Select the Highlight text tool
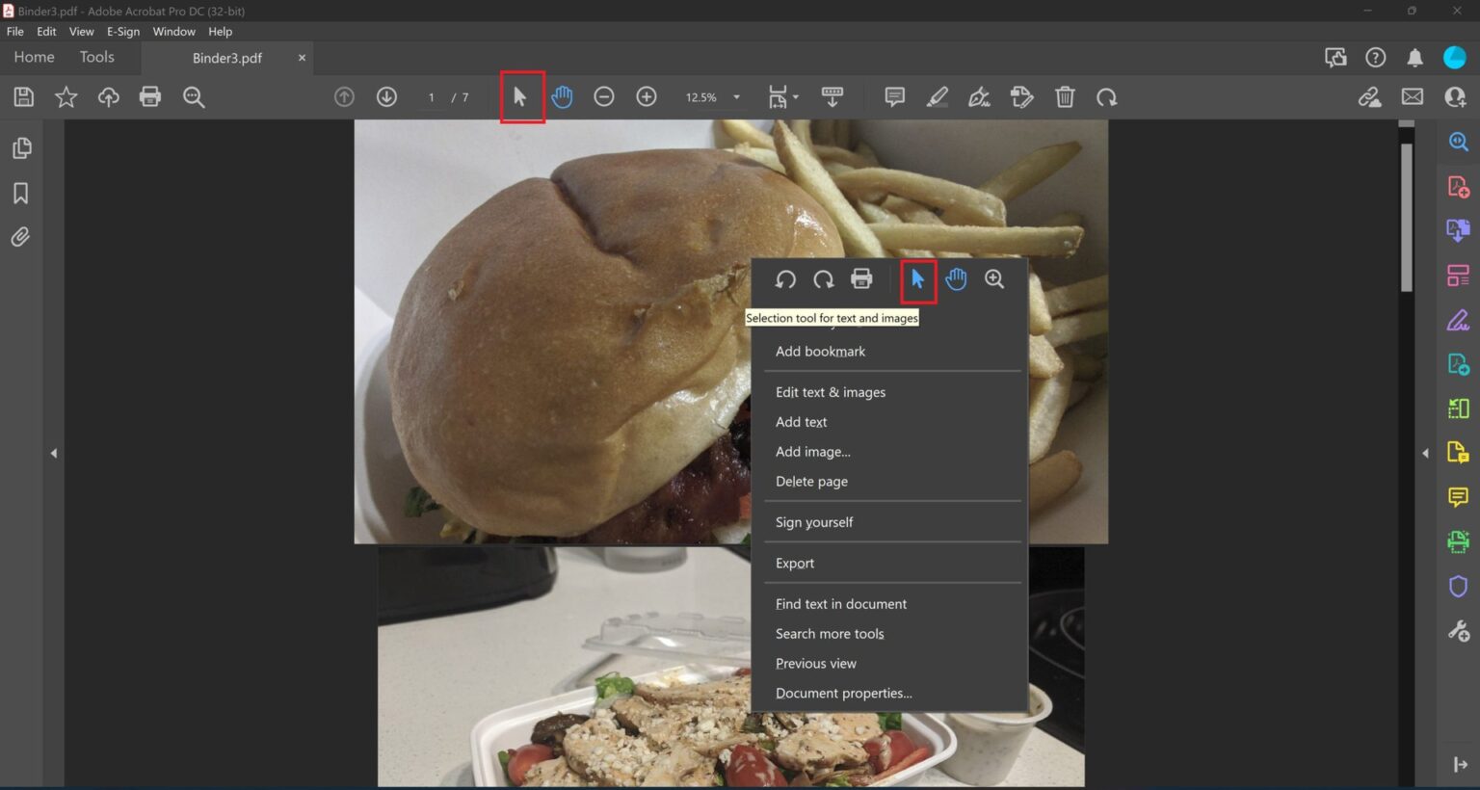1480x790 pixels. pyautogui.click(x=936, y=96)
